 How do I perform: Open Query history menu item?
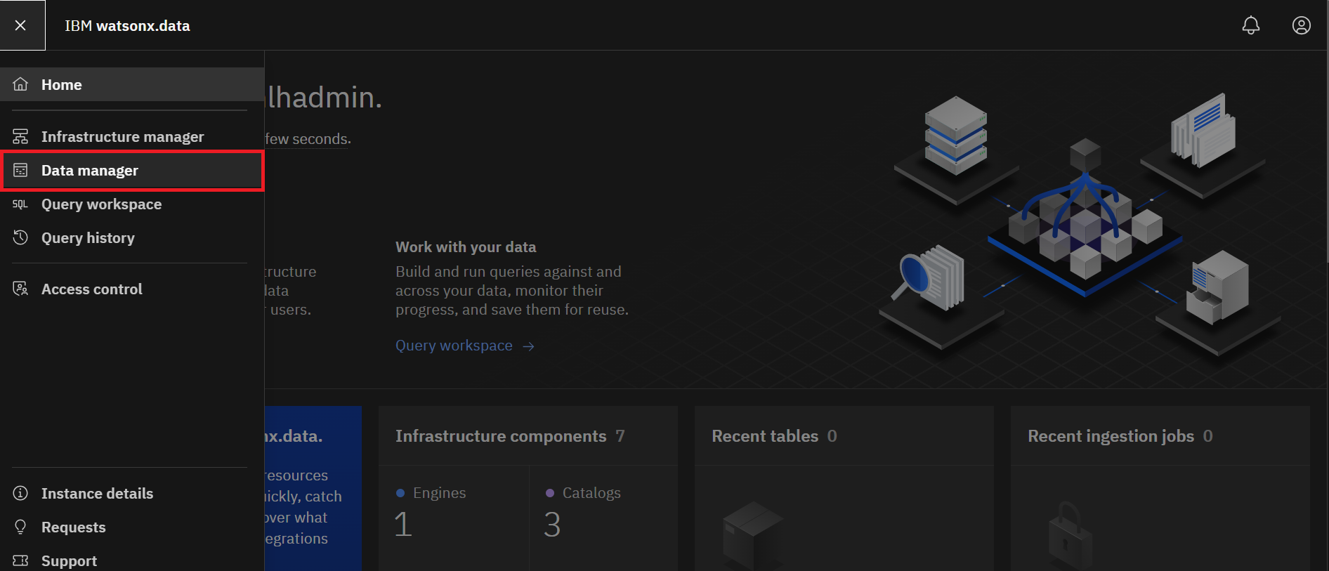point(132,237)
